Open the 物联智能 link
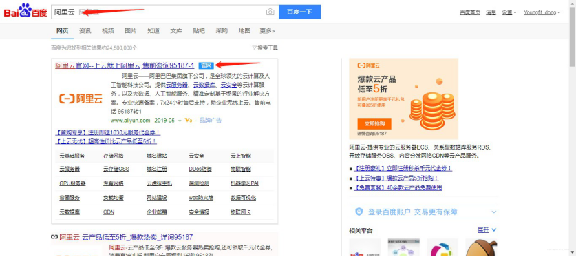 (241, 169)
